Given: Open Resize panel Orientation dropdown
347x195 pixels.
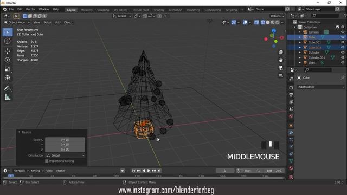Looking at the screenshot, I should pos(65,155).
